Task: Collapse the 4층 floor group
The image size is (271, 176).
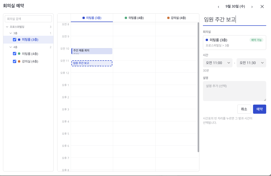Action: click(11, 47)
